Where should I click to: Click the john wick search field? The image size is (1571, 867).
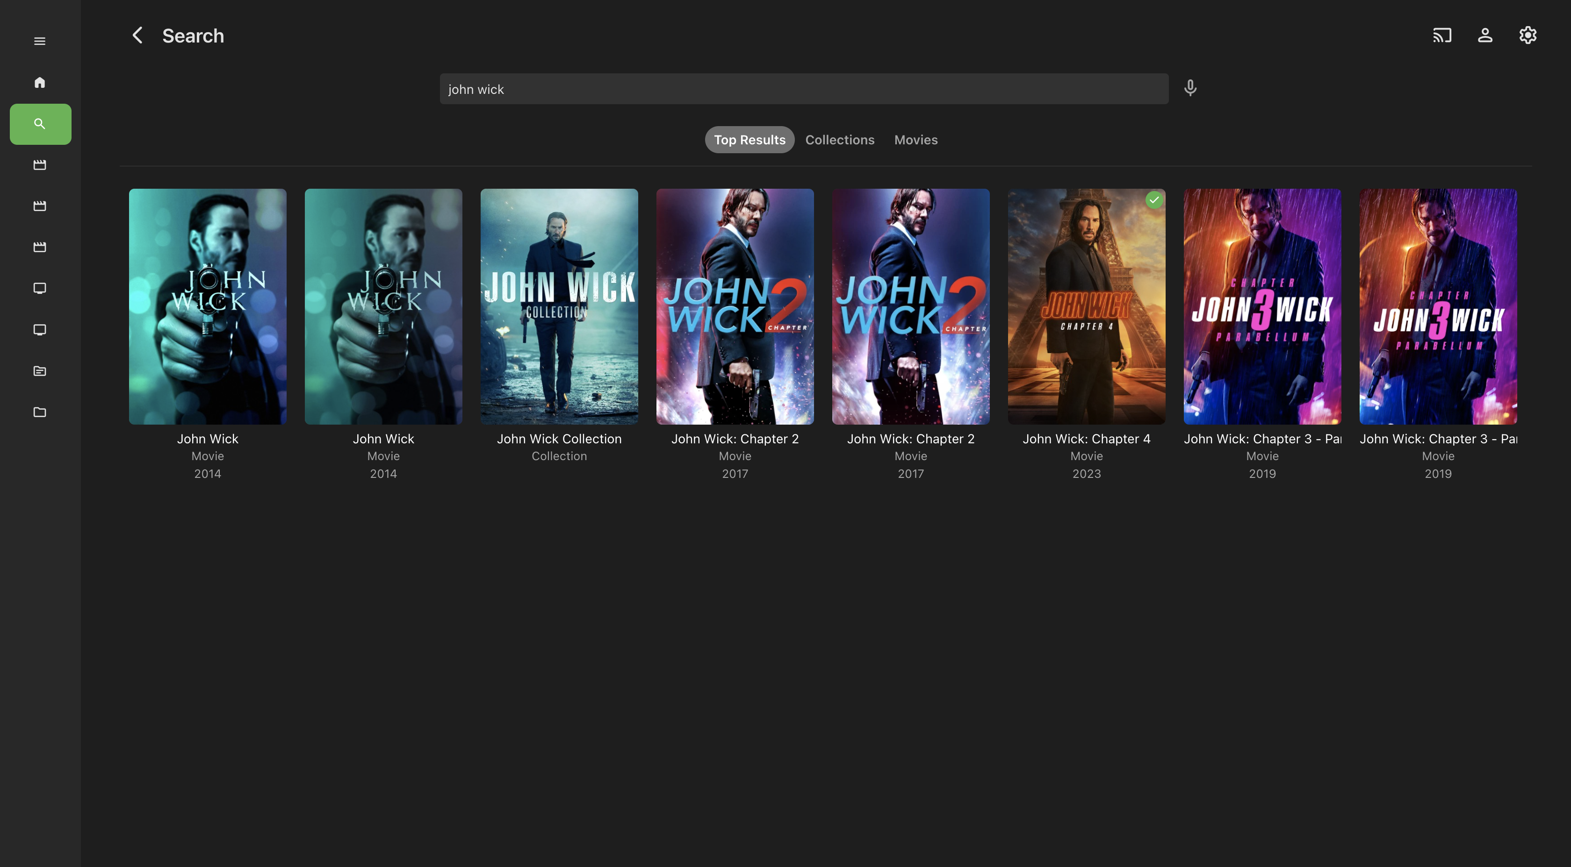804,89
